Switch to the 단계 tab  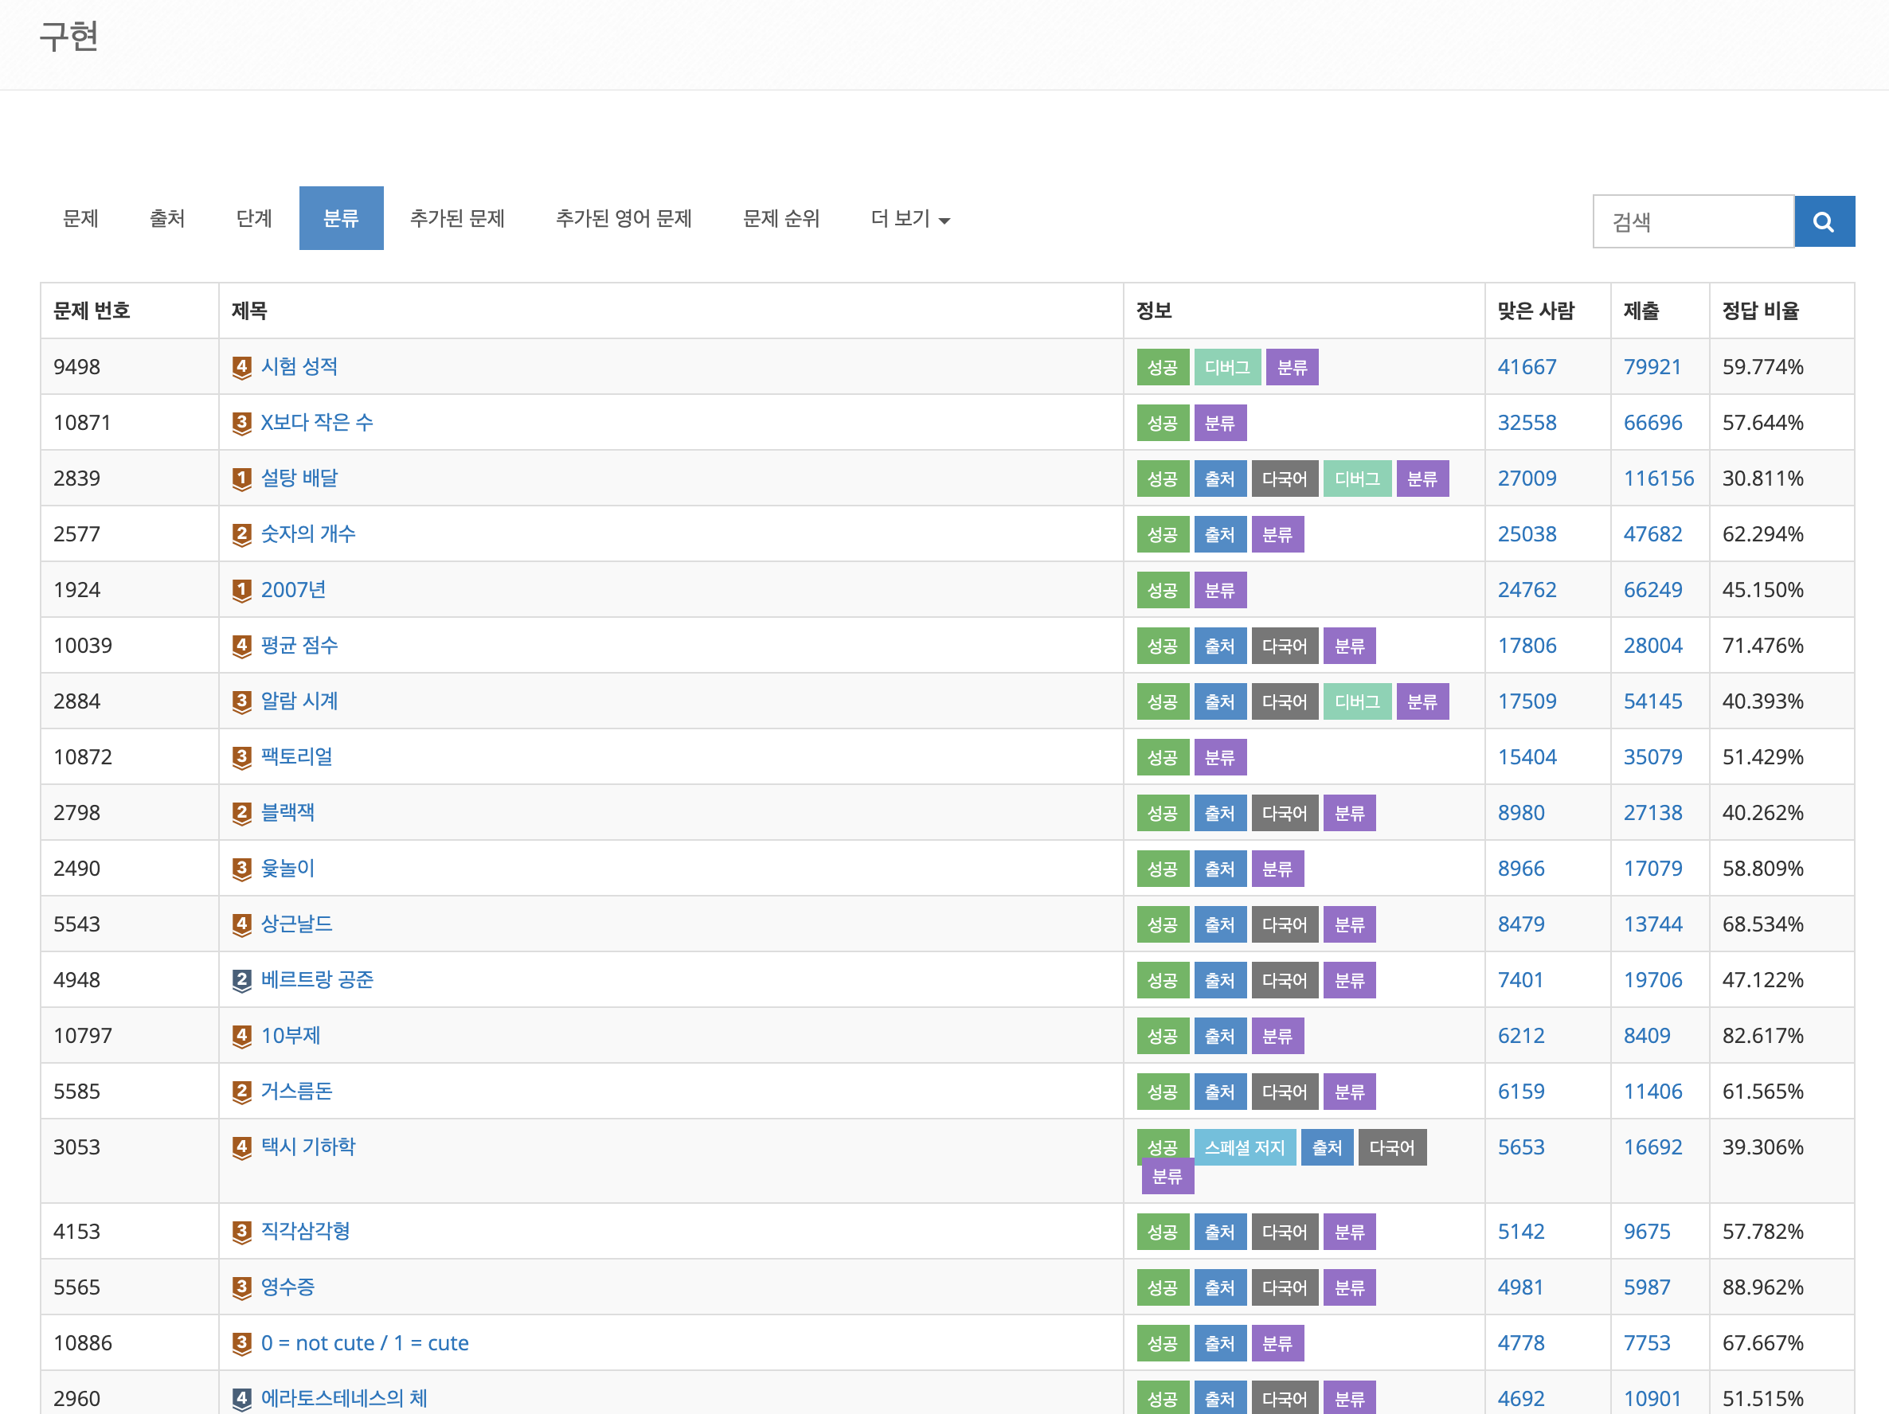[253, 219]
